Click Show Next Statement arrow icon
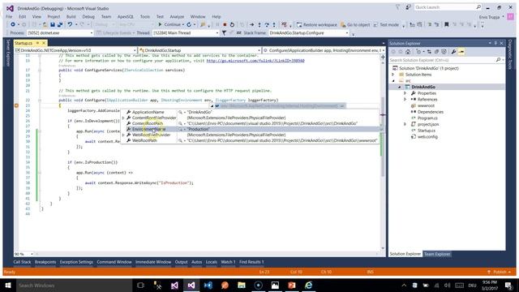Screen dimensions: 519x292 pyautogui.click(x=252, y=24)
